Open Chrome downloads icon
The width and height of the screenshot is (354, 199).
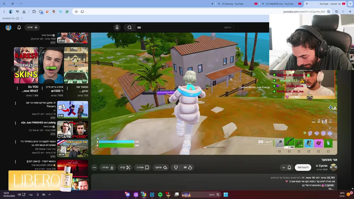coord(24,12)
